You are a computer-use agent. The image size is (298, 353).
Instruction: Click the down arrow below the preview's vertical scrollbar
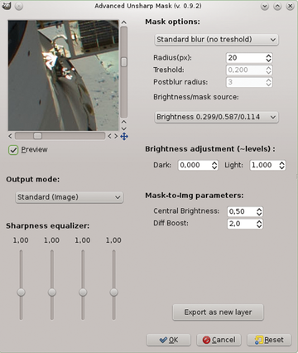tap(124, 128)
